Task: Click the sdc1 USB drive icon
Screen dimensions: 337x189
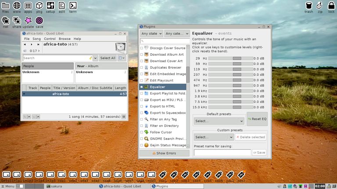Action: [x=230, y=175]
